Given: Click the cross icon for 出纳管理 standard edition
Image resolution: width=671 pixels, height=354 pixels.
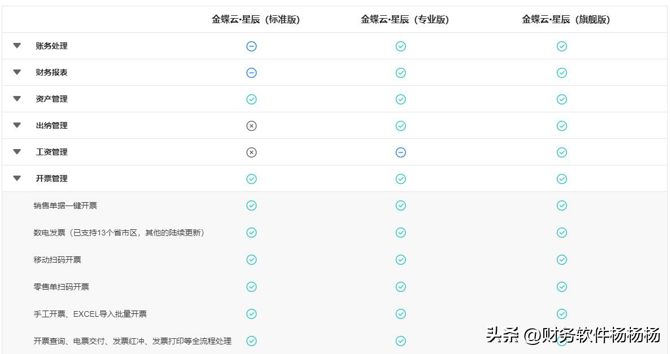Looking at the screenshot, I should click(x=251, y=125).
